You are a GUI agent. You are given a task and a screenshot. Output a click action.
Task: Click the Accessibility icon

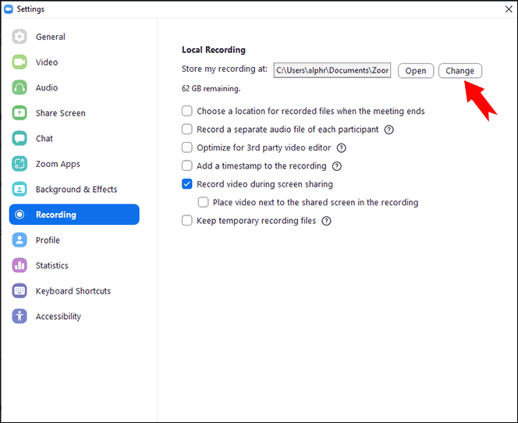[x=20, y=316]
